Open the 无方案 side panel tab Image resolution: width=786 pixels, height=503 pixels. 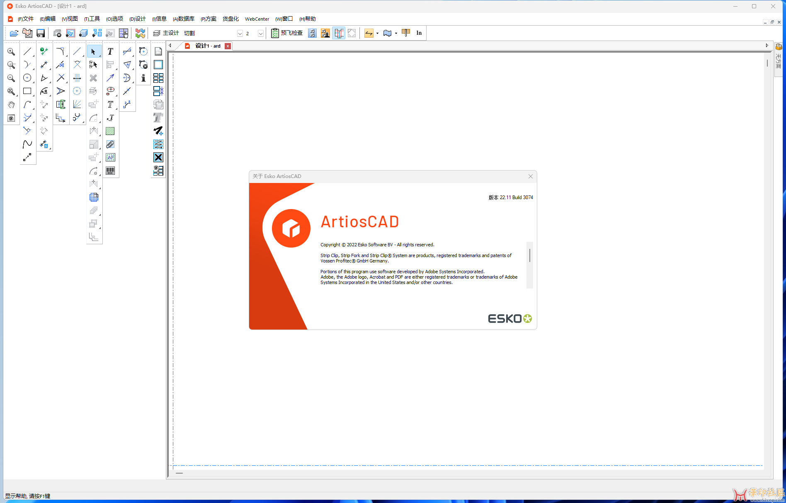tap(779, 59)
